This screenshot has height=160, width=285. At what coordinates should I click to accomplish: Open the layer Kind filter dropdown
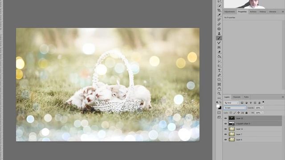[232, 103]
